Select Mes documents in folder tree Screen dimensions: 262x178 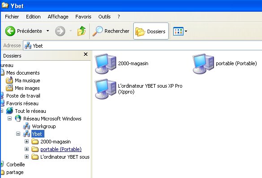click(23, 73)
